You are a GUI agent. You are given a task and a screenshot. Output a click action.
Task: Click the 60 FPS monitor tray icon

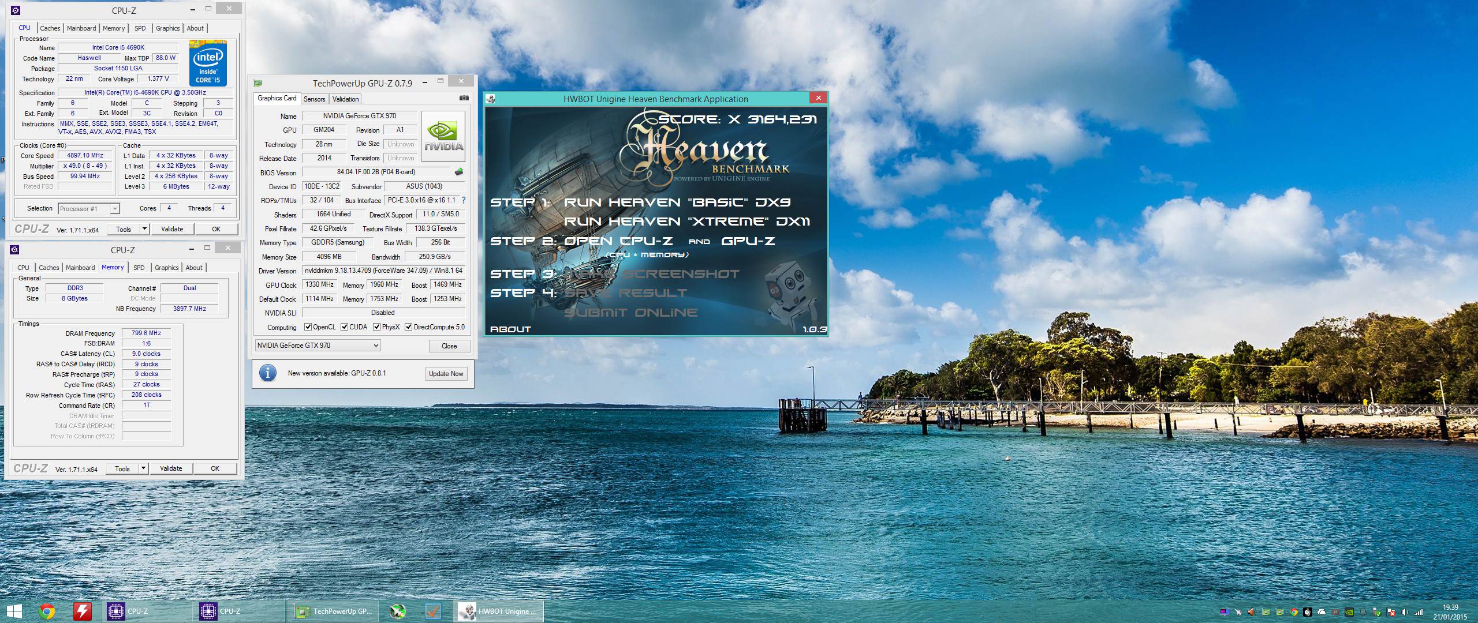point(1225,612)
